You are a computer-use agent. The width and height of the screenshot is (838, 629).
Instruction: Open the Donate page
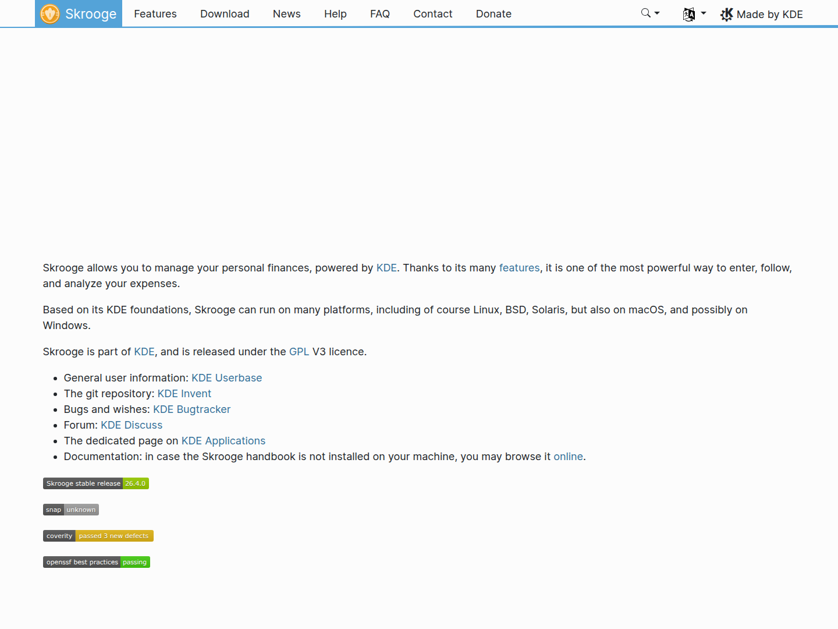click(x=493, y=14)
